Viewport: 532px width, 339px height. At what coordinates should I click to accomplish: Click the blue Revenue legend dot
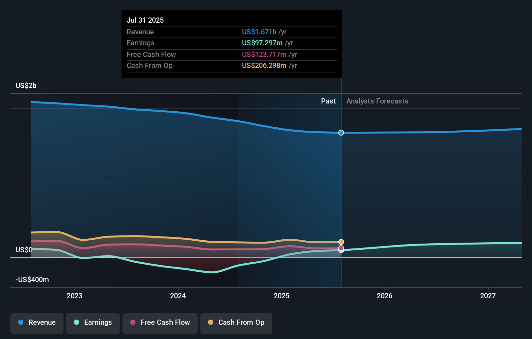click(21, 323)
